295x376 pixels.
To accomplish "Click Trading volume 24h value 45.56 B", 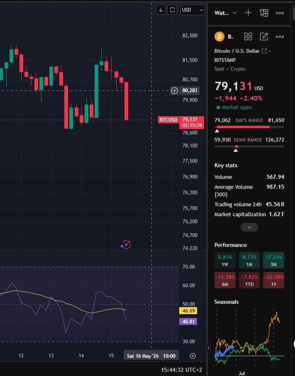I will click(275, 204).
